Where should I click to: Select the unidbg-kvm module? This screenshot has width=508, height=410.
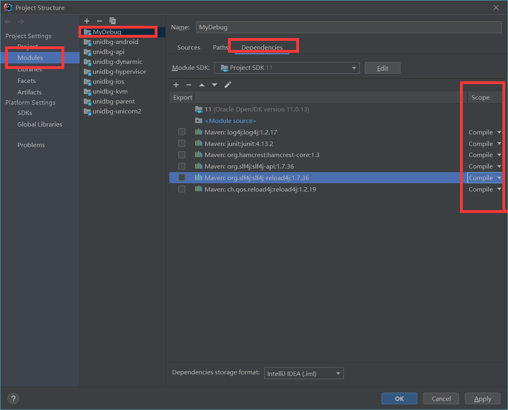(x=123, y=92)
